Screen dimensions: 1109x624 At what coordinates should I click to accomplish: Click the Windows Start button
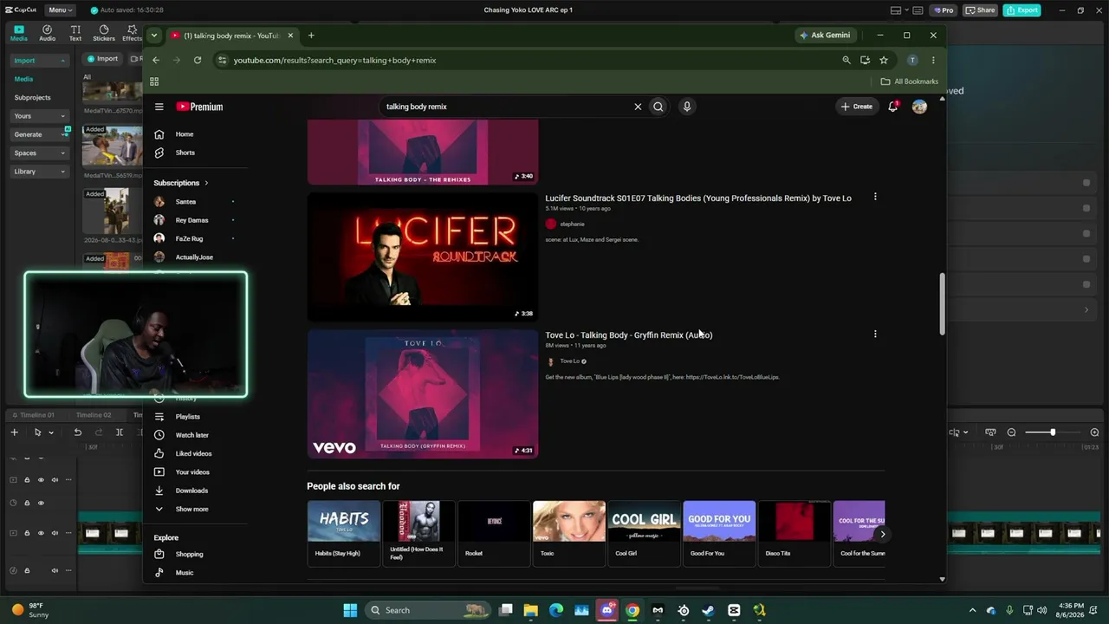click(350, 610)
